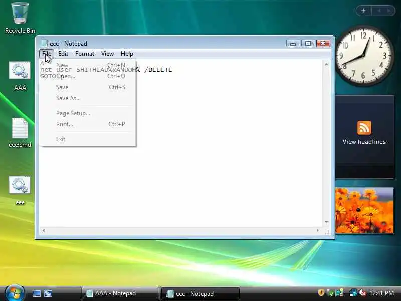
Task: Switch to AAA - Notepad taskbar button
Action: (x=120, y=293)
